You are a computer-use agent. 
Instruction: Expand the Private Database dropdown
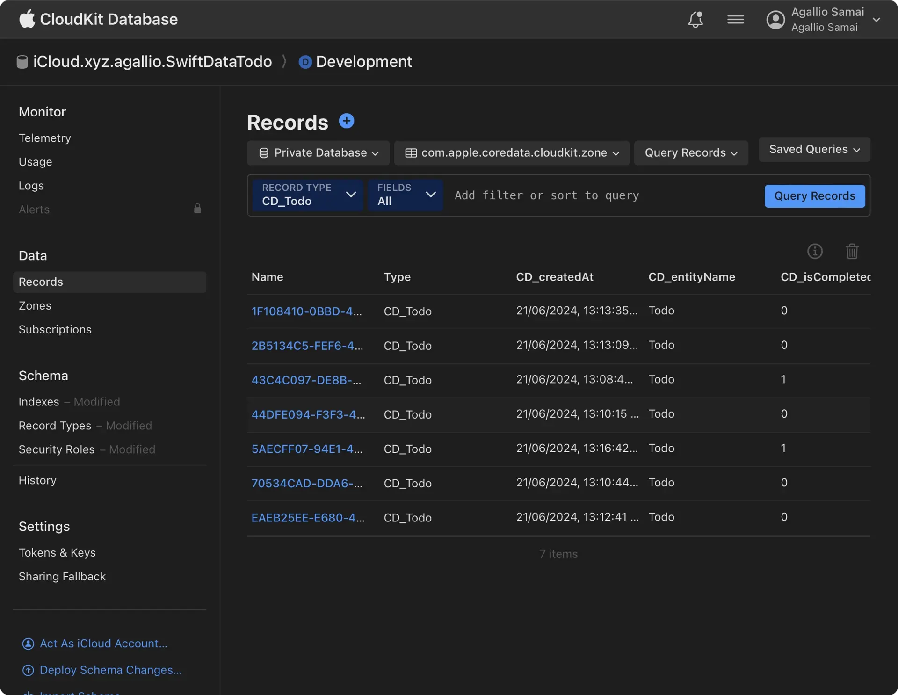coord(318,153)
